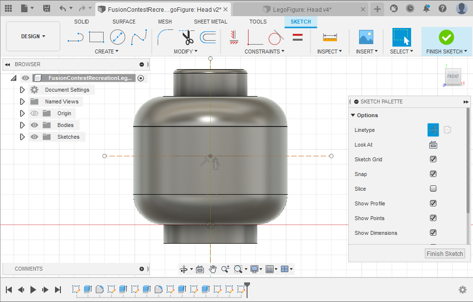Expand the Sketches node
The width and height of the screenshot is (473, 302).
tap(22, 137)
